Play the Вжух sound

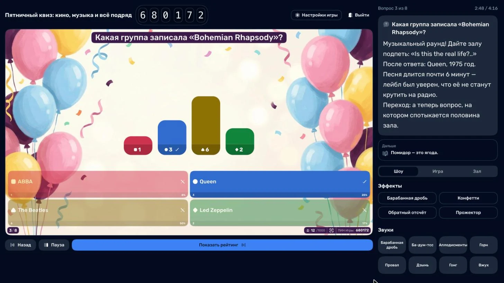[484, 265]
